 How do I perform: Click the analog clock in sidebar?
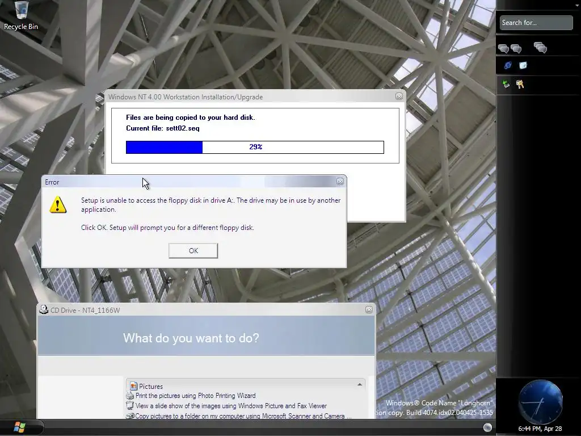540,402
